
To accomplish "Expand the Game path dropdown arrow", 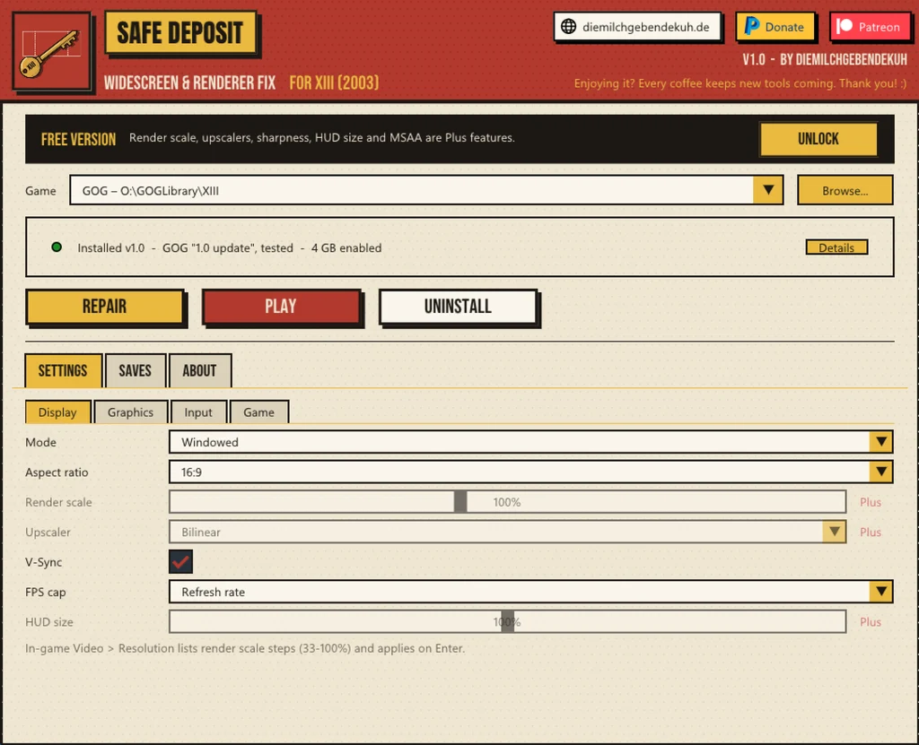I will pyautogui.click(x=768, y=190).
